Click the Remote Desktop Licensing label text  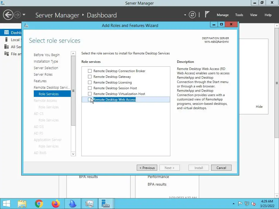(113, 82)
